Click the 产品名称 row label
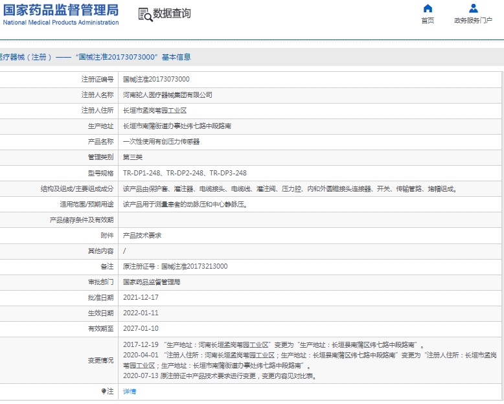 click(x=100, y=142)
